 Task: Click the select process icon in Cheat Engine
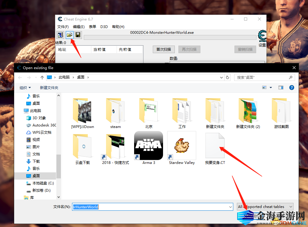[60, 35]
